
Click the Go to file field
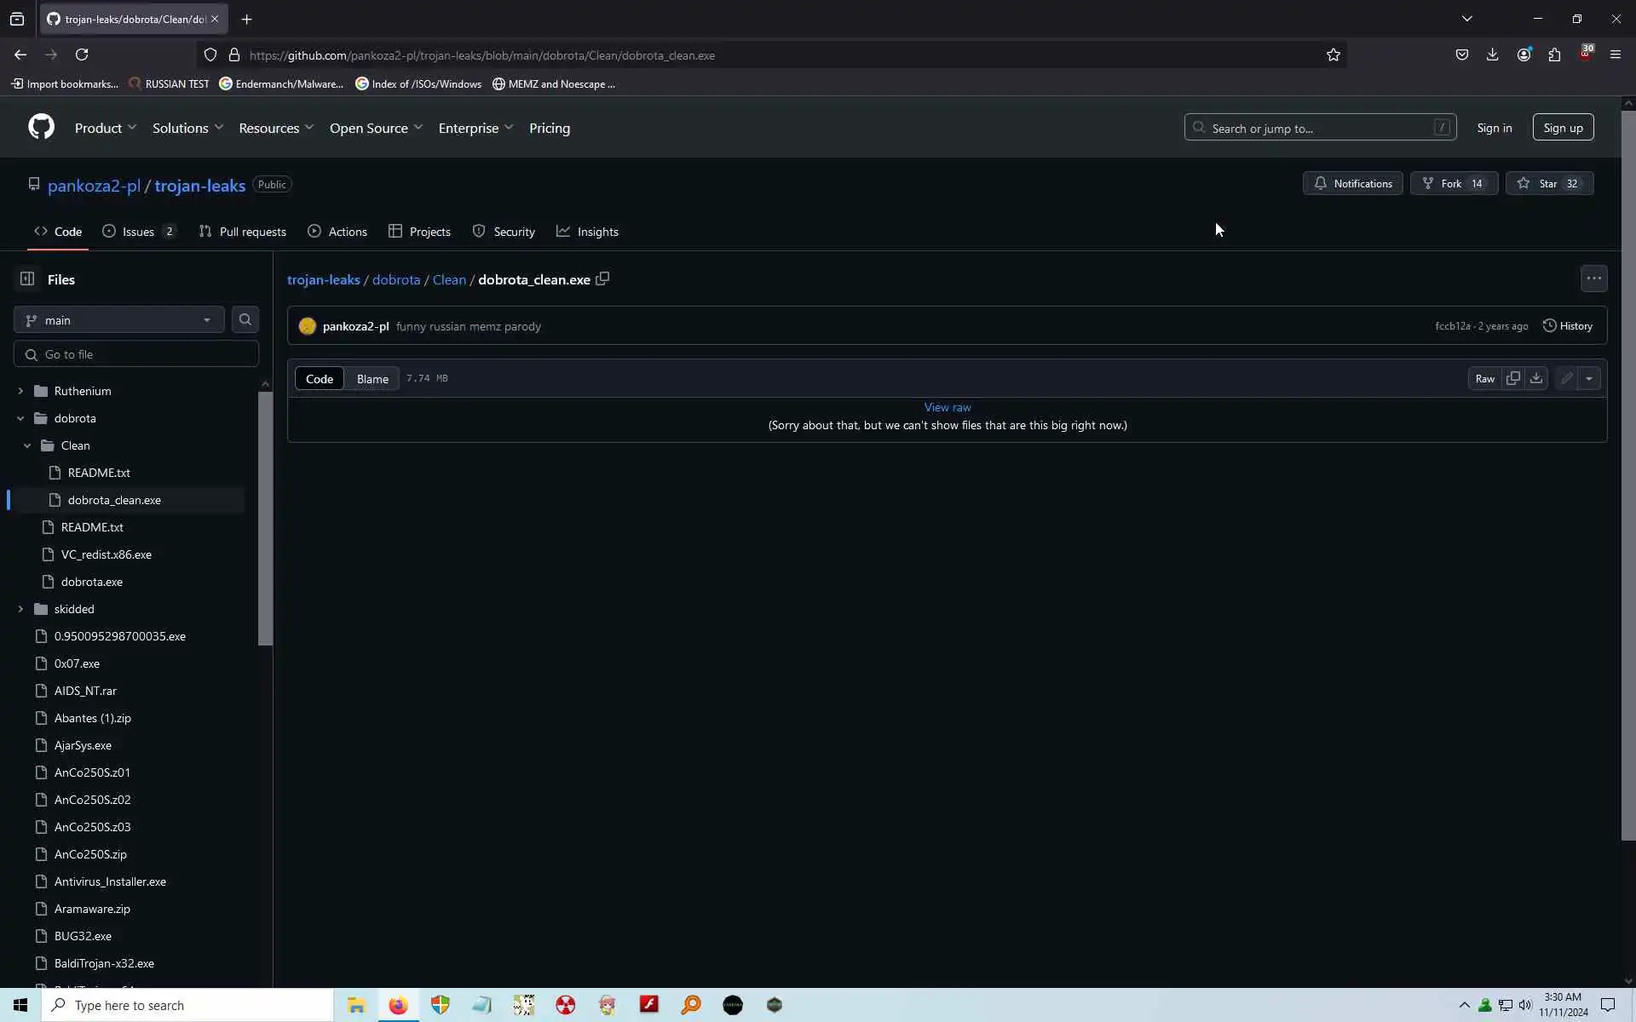click(136, 354)
